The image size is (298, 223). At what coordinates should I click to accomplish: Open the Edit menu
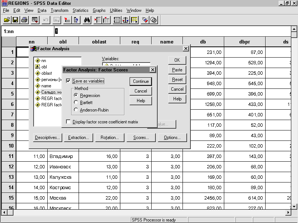pos(17,10)
